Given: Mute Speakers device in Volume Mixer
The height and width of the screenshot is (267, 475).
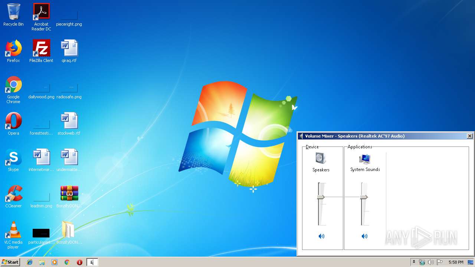Looking at the screenshot, I should [321, 236].
